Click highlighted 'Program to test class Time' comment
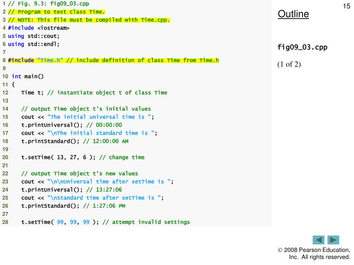Image resolution: width=354 pixels, height=265 pixels. (x=57, y=12)
